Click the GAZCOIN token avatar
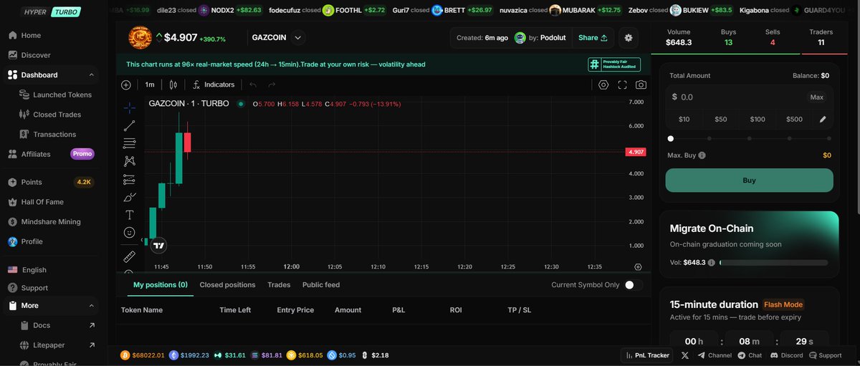This screenshot has width=860, height=366. click(x=140, y=37)
